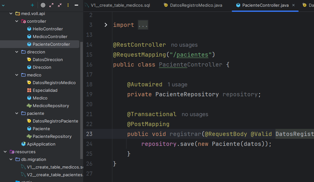This screenshot has width=314, height=182.
Task: Collapse the med.voll.api package
Action: click(11, 13)
